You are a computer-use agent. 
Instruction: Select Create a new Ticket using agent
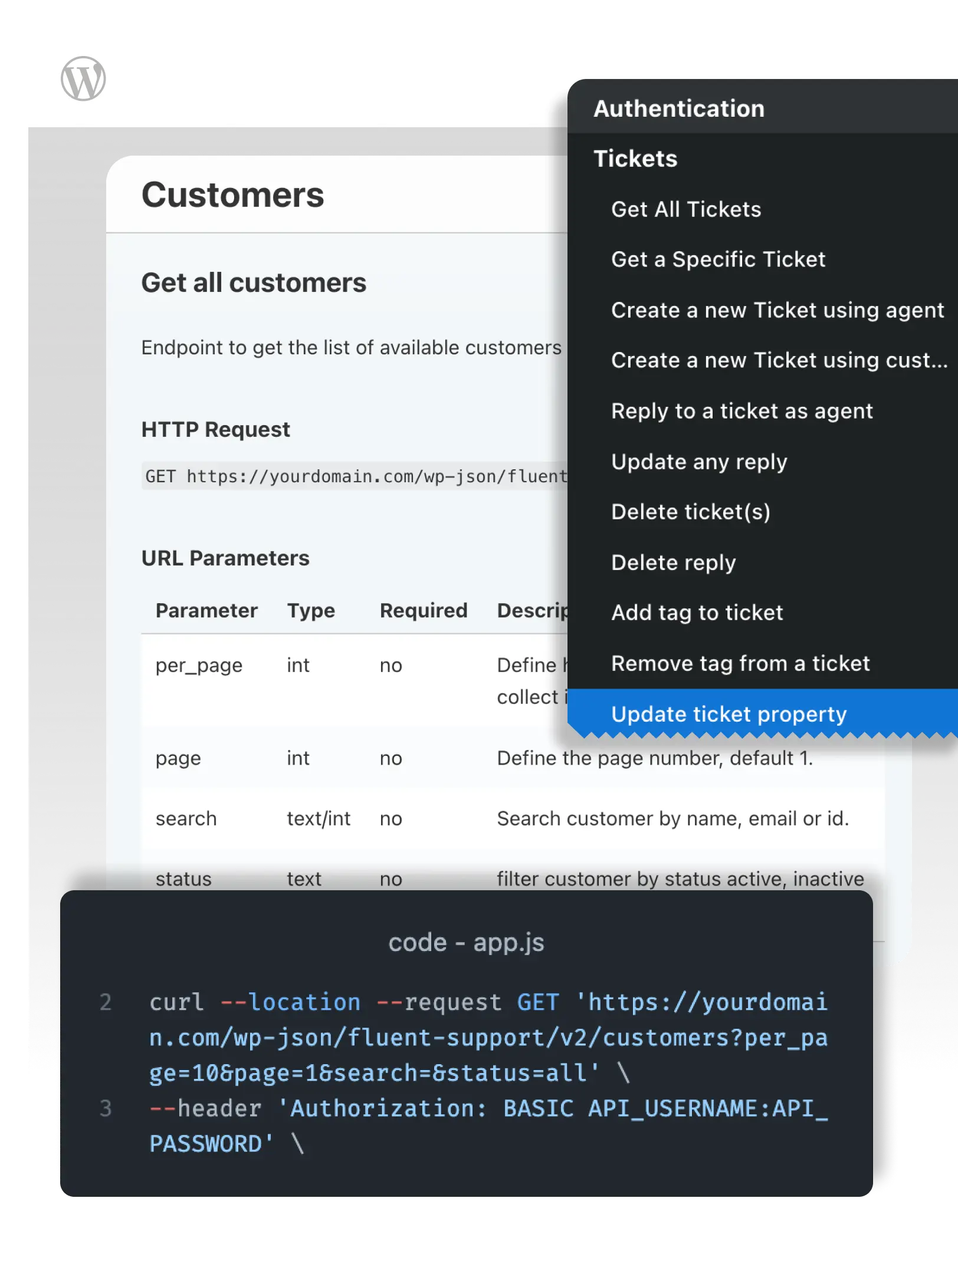pyautogui.click(x=777, y=310)
